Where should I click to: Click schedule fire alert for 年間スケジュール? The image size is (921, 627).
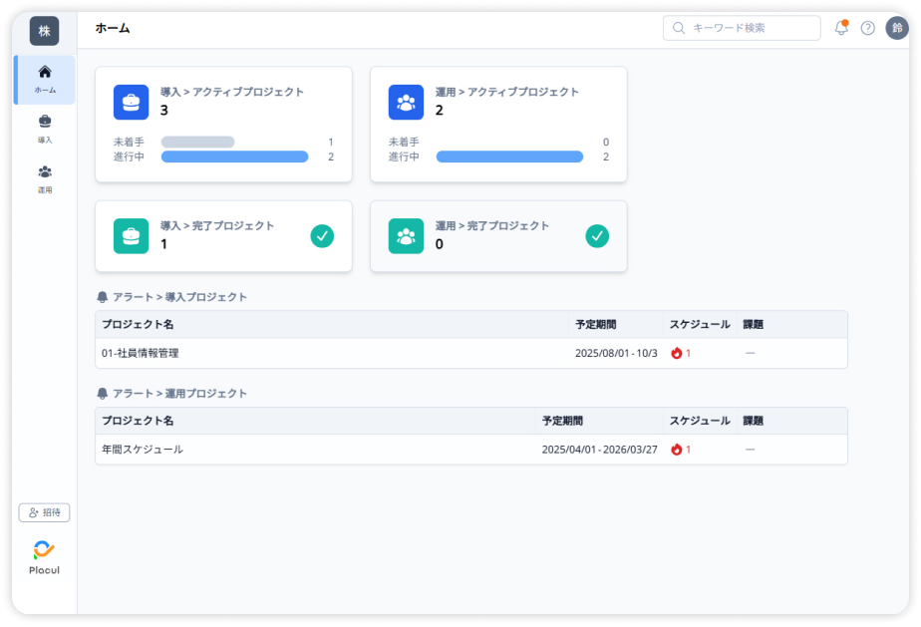(x=680, y=450)
